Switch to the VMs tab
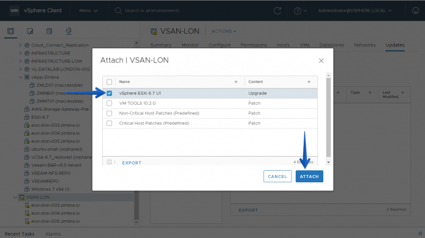The height and width of the screenshot is (238, 425). tap(304, 45)
